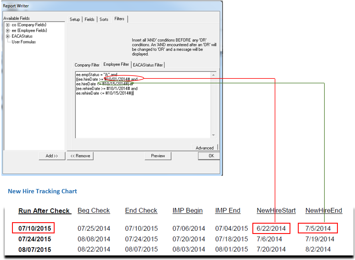Viewport: 355px width, 260px height.
Task: Switch to Company Filter tab
Action: click(x=87, y=65)
